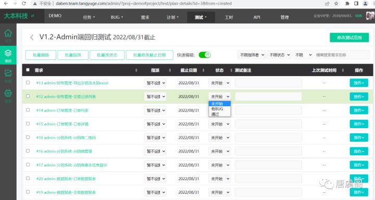375x200 pixels.
Task: Click the 批量删除 button
Action: [x=41, y=55]
